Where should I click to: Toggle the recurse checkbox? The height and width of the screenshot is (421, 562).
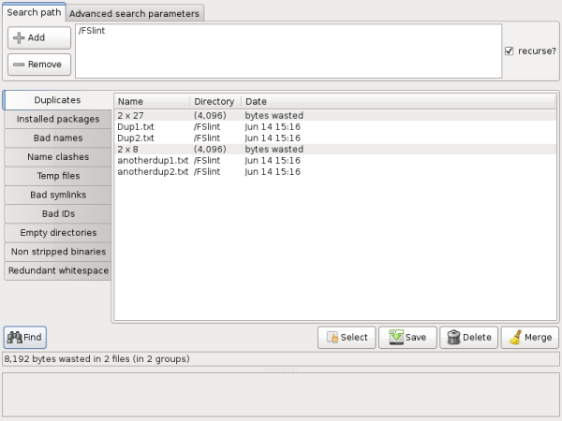[509, 51]
